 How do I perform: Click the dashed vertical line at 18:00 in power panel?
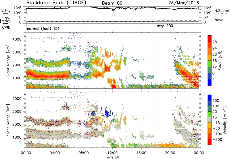tap(156, 61)
